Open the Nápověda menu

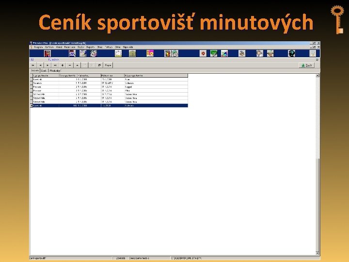128,47
